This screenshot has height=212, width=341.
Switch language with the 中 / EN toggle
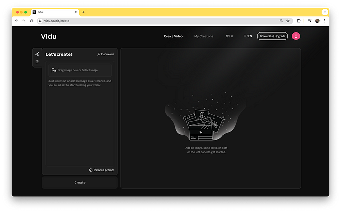(x=247, y=36)
